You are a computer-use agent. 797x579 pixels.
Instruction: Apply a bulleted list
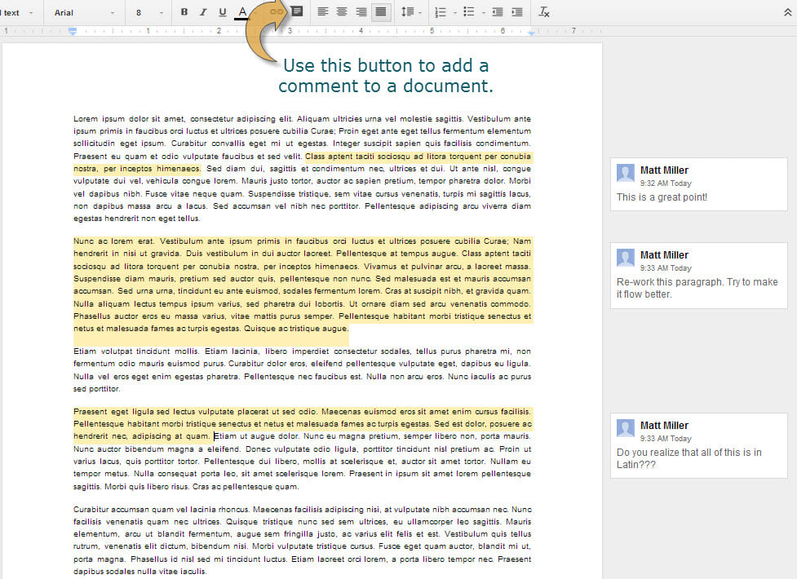click(469, 12)
